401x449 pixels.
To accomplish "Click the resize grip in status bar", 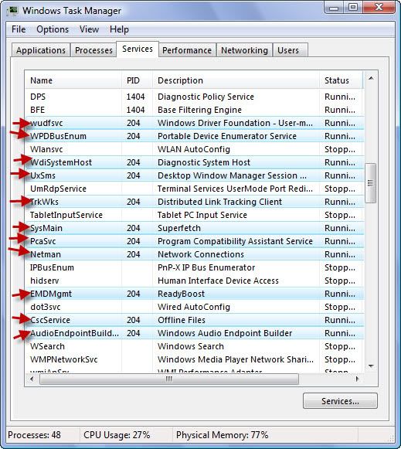I will [391, 438].
